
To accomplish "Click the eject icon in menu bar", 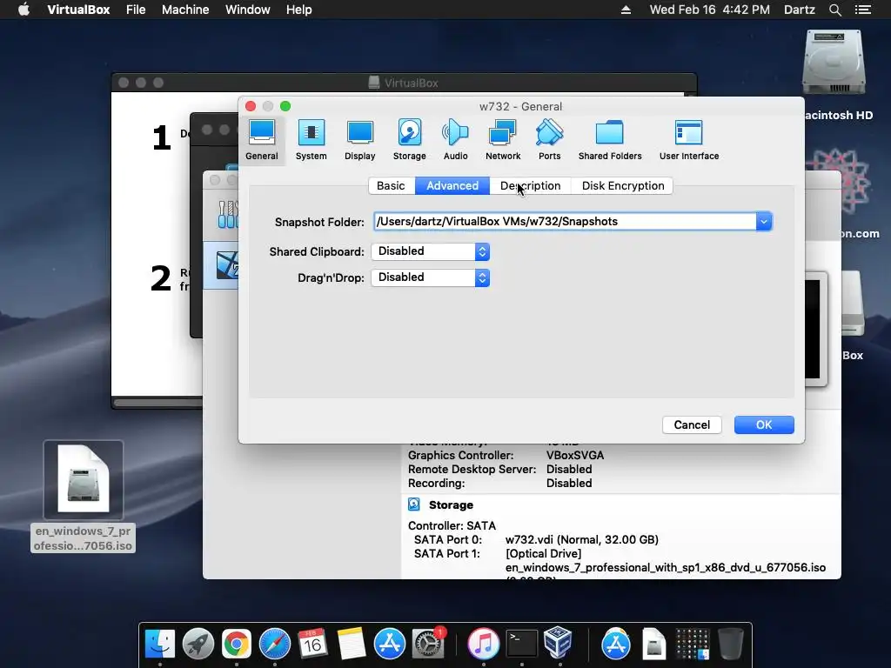I will [626, 10].
